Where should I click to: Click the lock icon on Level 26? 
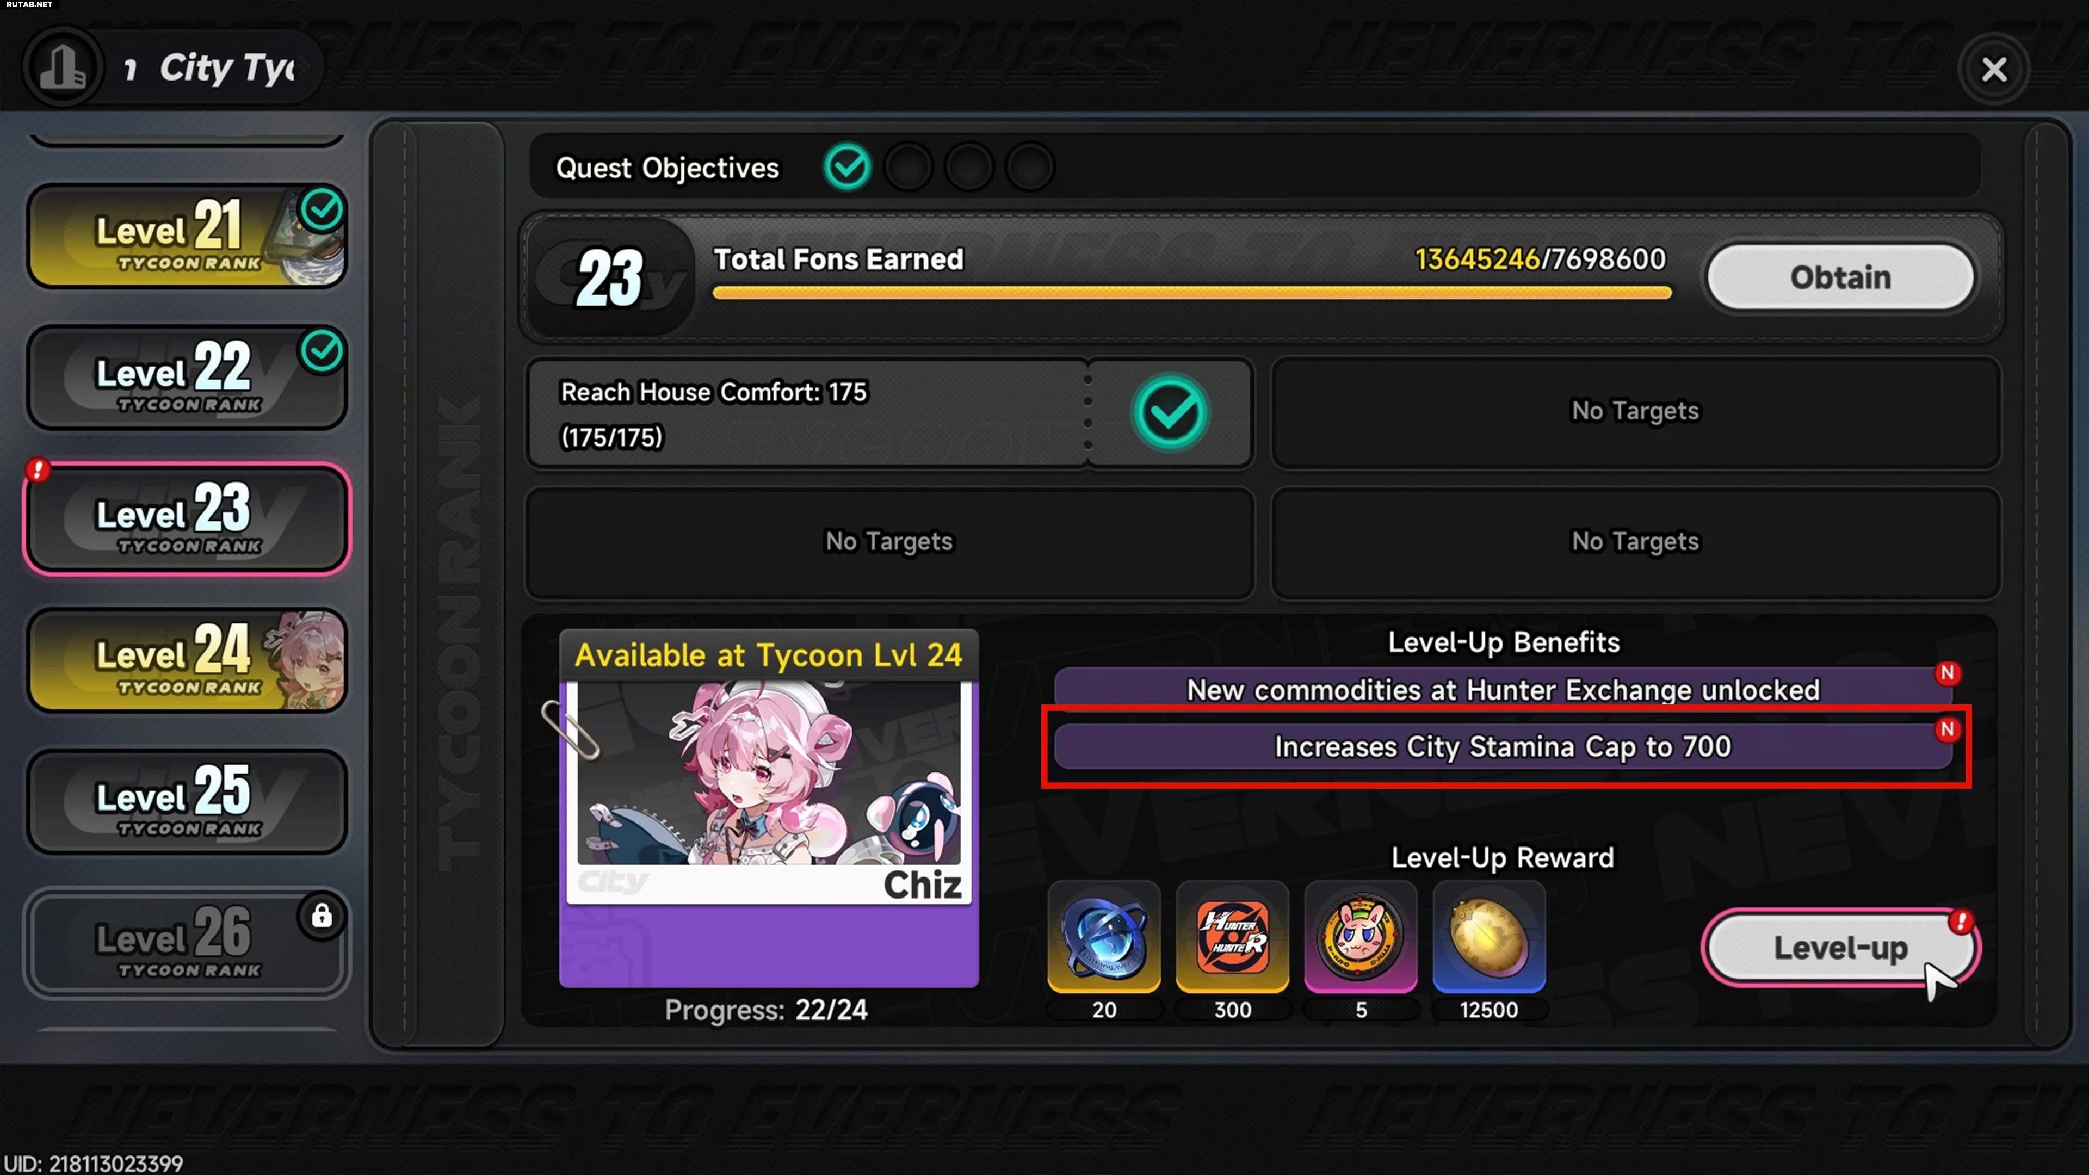click(322, 916)
